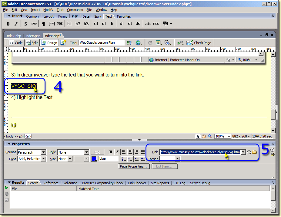This screenshot has height=217, width=281.
Task: Open File Management icon menu
Action: pyautogui.click(x=129, y=43)
